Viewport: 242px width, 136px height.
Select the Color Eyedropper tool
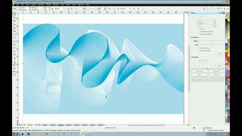[14, 65]
